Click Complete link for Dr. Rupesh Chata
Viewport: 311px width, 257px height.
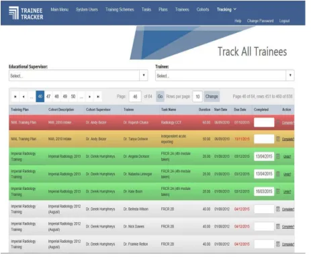288,123
